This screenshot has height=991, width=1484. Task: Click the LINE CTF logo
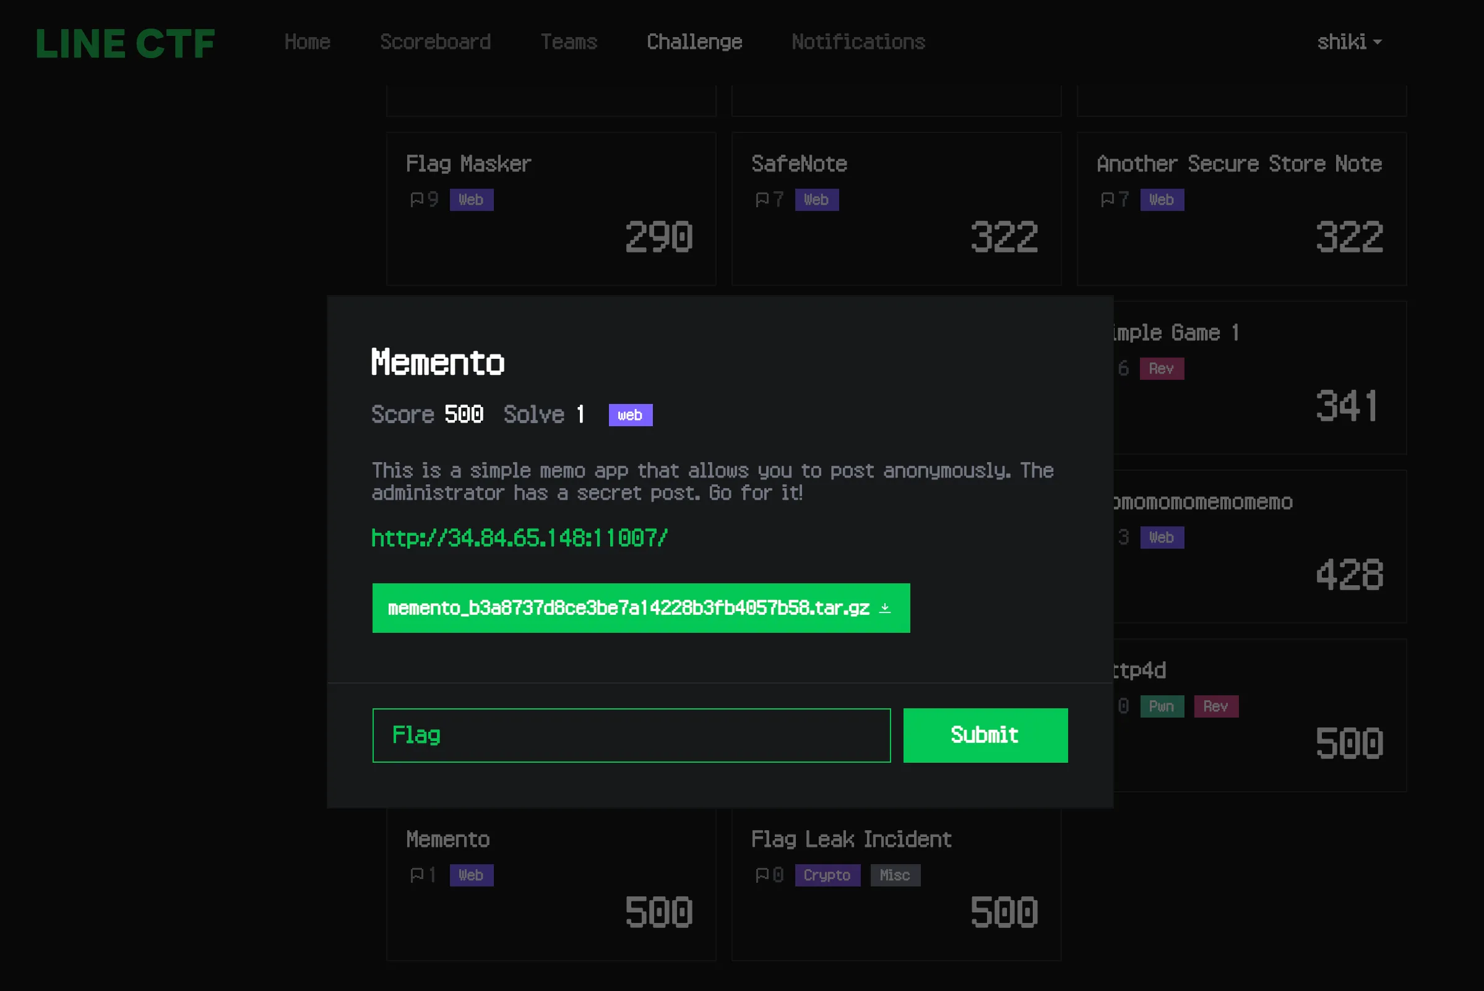(x=125, y=43)
